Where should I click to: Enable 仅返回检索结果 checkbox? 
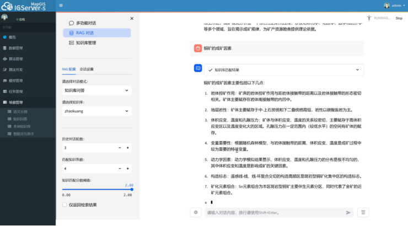[x=65, y=205]
